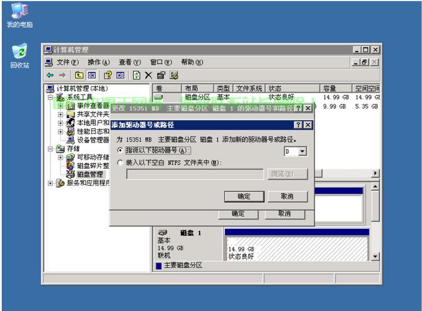
Task: Click Show/Hide console tree toolbar icon
Action: pyautogui.click(x=91, y=75)
